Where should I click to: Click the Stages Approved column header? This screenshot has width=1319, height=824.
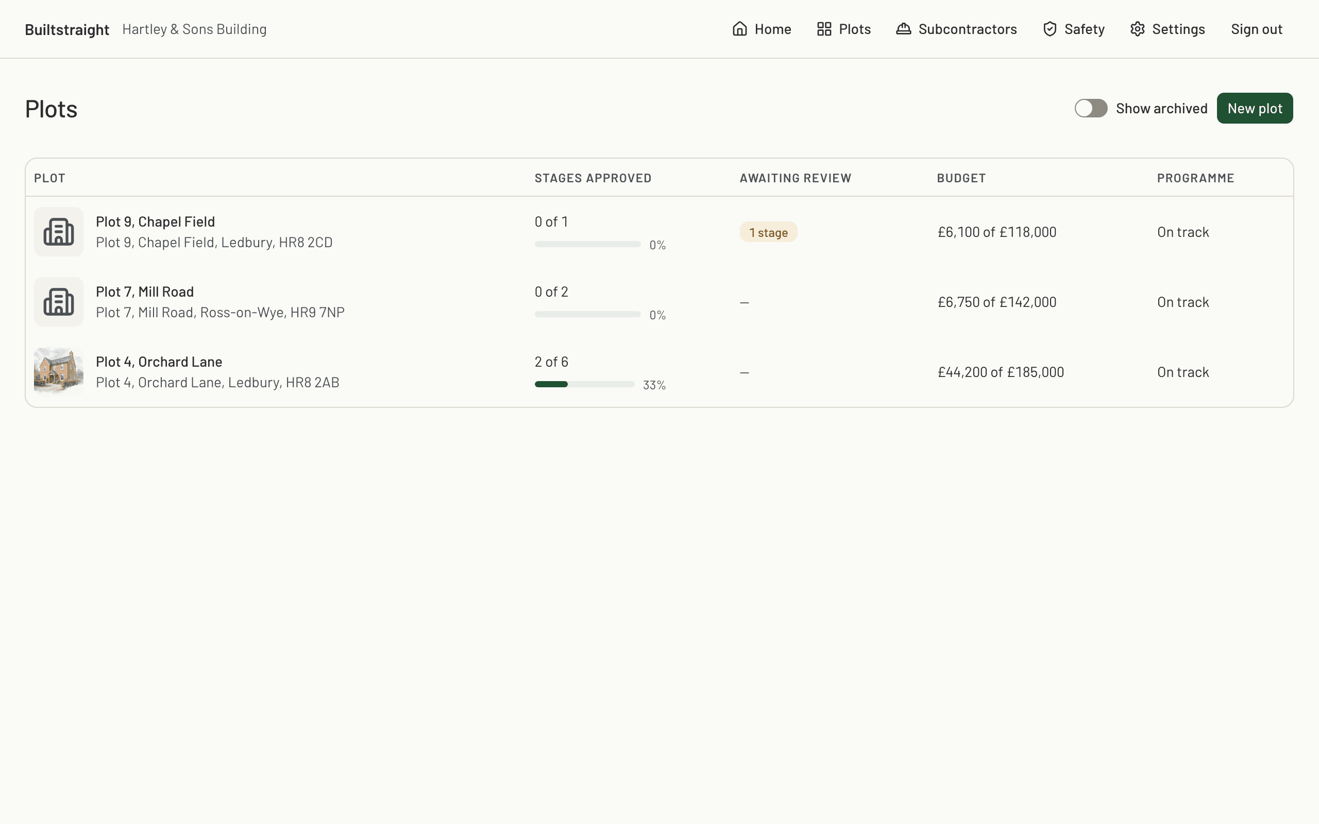(x=593, y=178)
